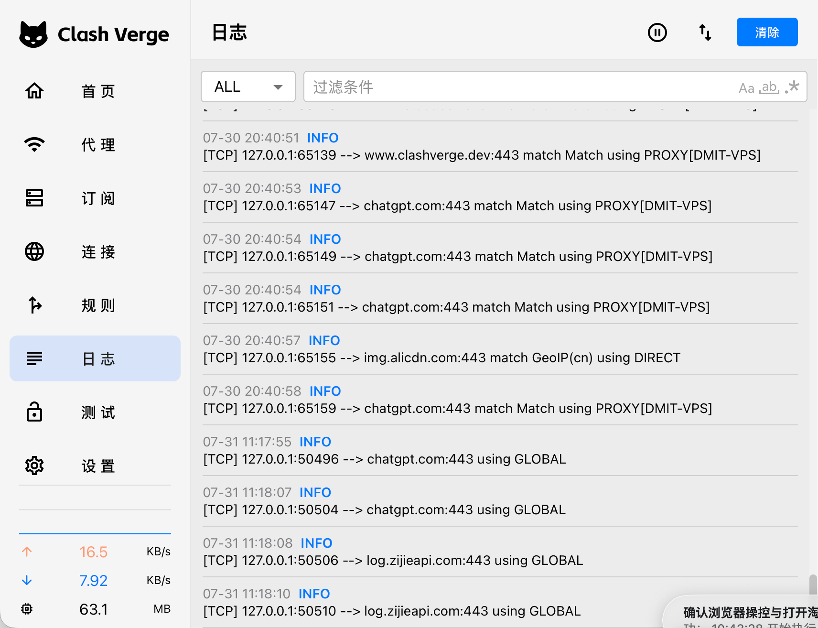Click the 7.92 download speed value
This screenshot has height=628, width=818.
(x=94, y=581)
